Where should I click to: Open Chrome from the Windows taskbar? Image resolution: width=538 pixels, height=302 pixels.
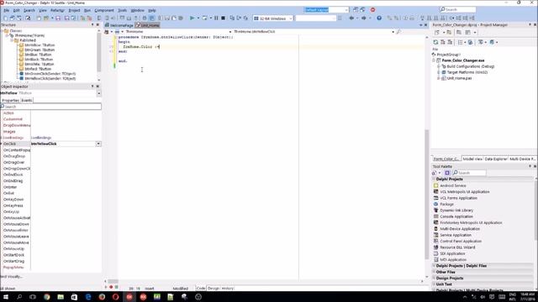[47, 297]
